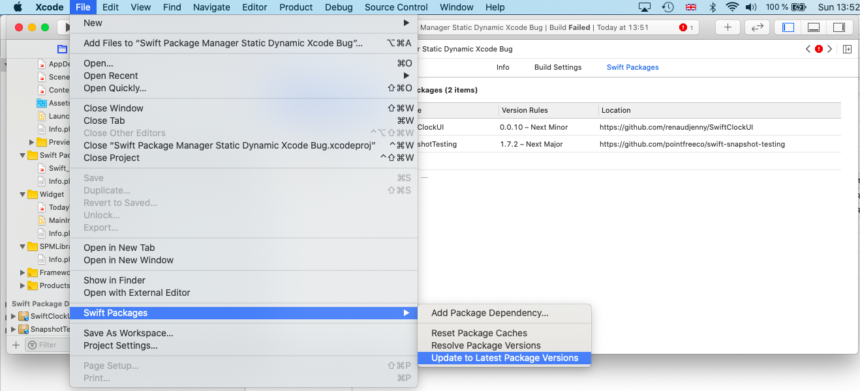Screen dimensions: 860x391
Task: Choose Update to Latest Package Versions
Action: pos(504,358)
